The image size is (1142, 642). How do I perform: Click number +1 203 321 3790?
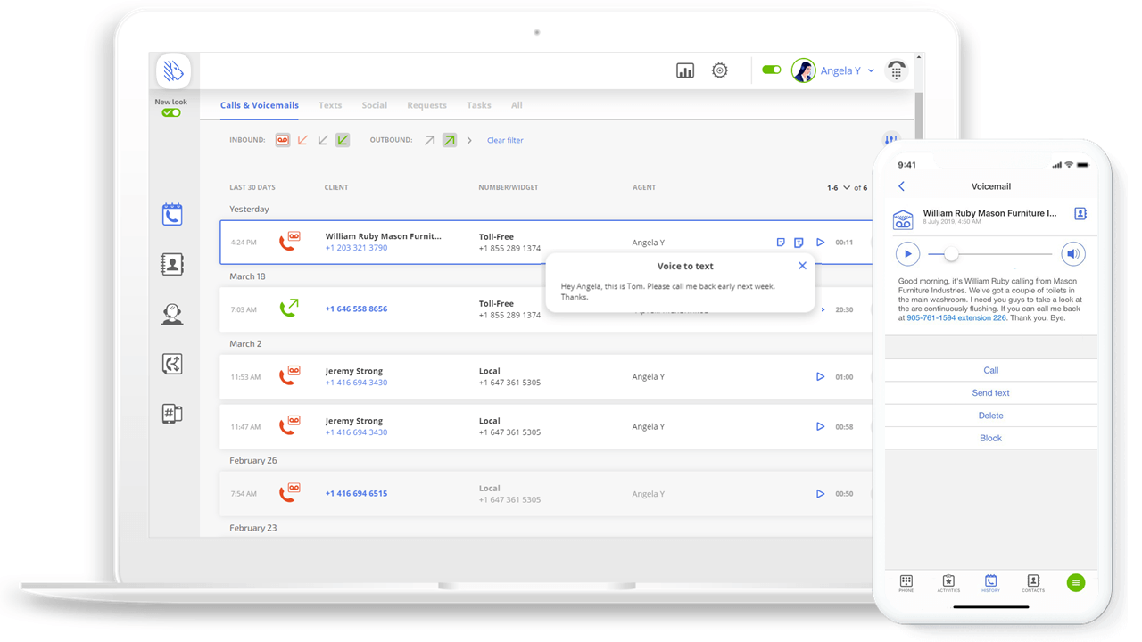[x=356, y=248]
